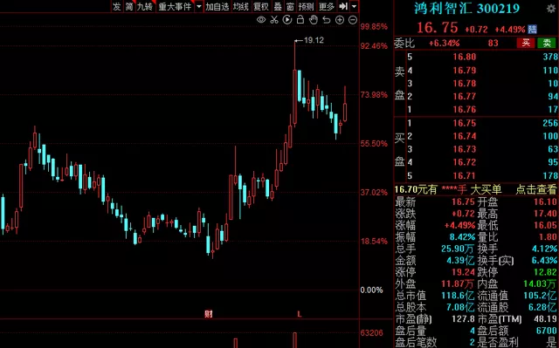Click the 19.12 peak price label

(314, 40)
